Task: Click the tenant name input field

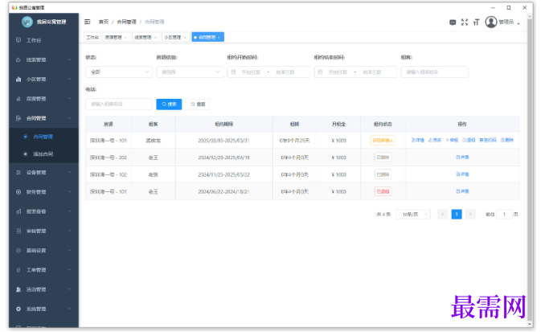Action: 434,72
